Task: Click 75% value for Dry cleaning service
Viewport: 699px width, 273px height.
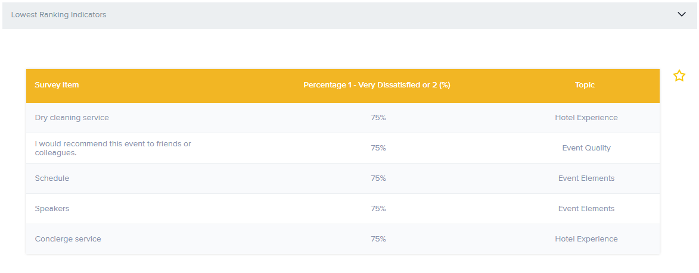Action: coord(378,118)
